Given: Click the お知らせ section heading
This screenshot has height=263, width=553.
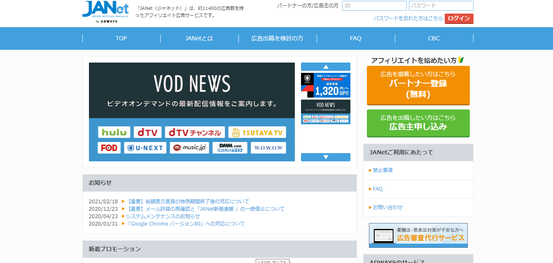Looking at the screenshot, I should 100,183.
